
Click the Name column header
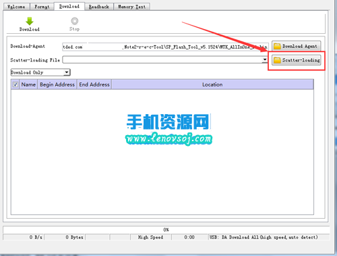point(28,84)
